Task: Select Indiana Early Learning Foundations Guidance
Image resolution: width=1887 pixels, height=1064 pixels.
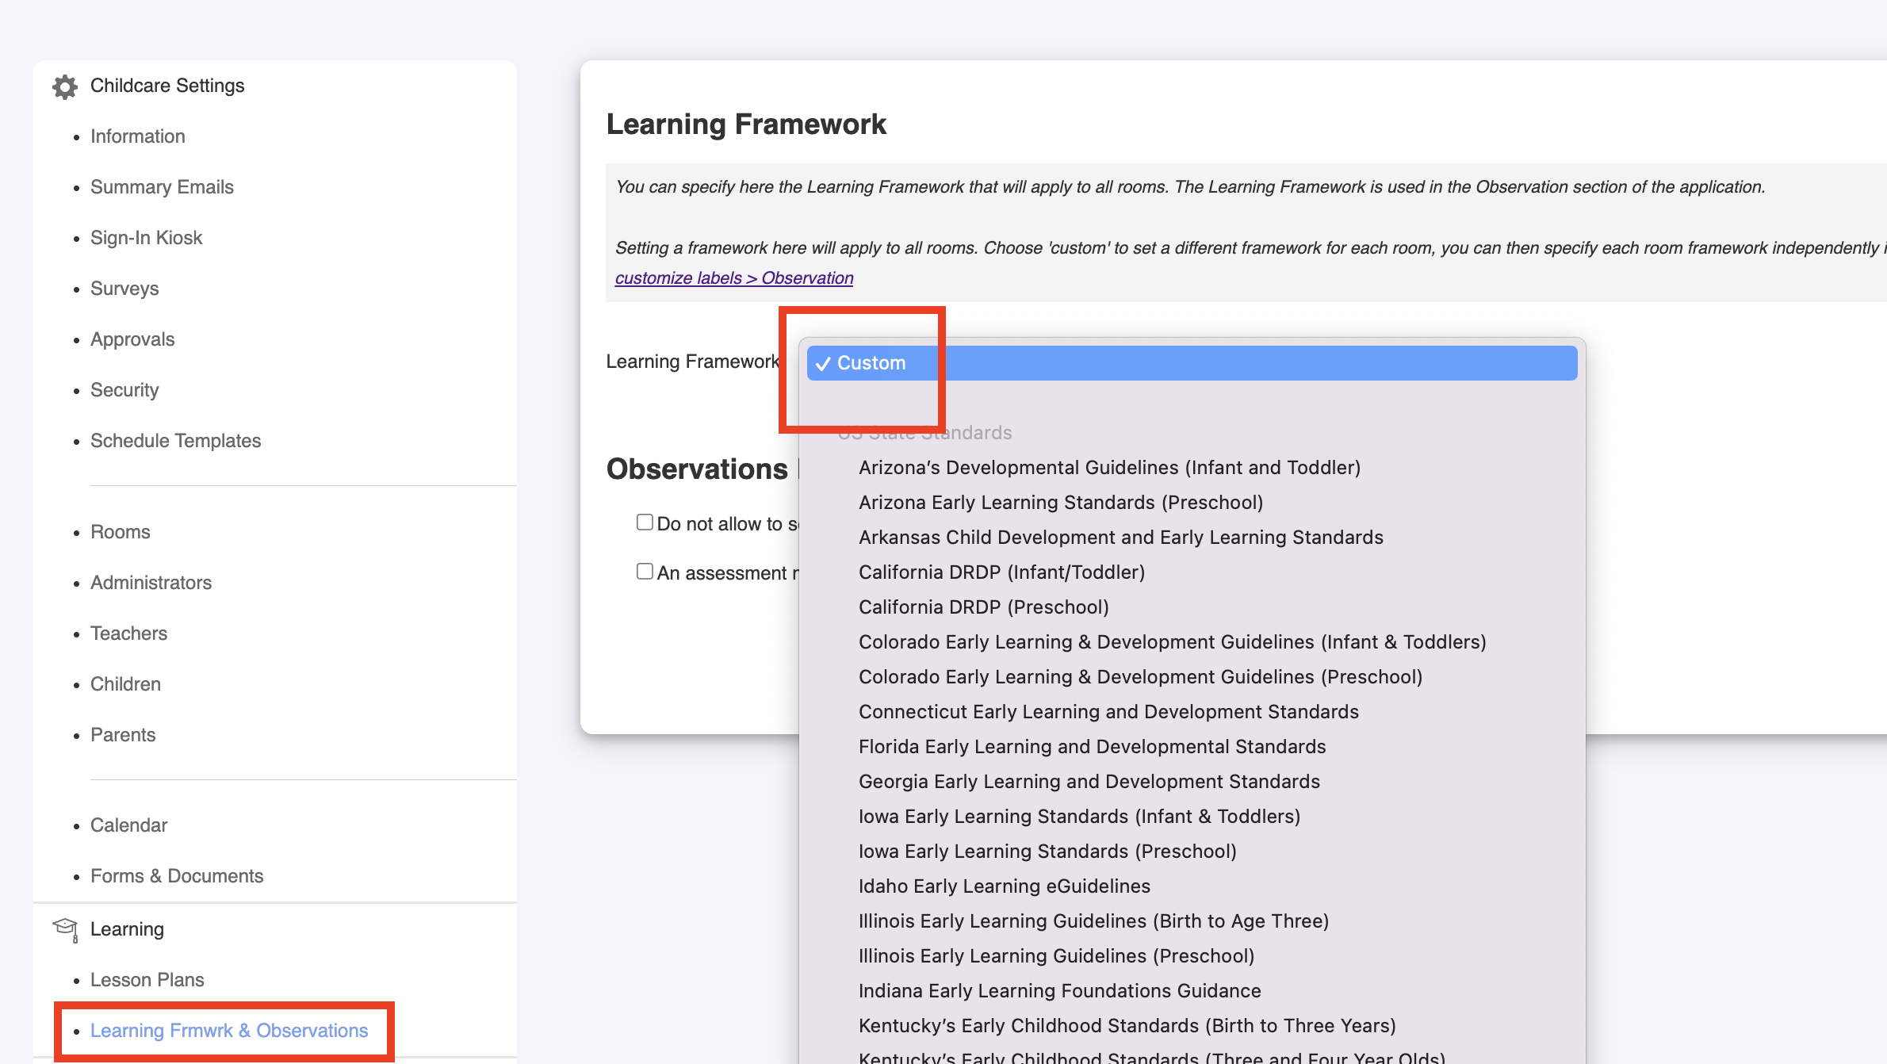Action: (x=1059, y=991)
